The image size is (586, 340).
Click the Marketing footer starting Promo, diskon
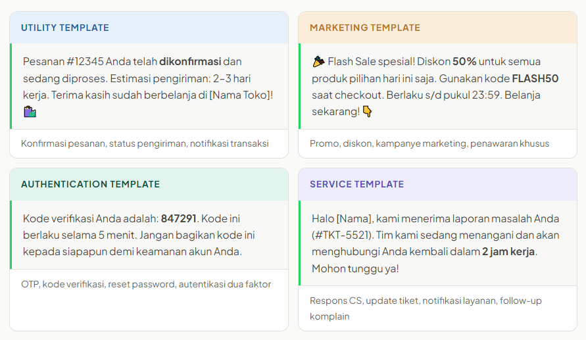pos(429,143)
